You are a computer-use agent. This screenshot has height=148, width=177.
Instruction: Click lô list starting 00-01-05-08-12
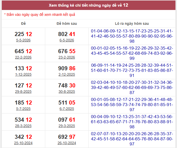pos(132,105)
